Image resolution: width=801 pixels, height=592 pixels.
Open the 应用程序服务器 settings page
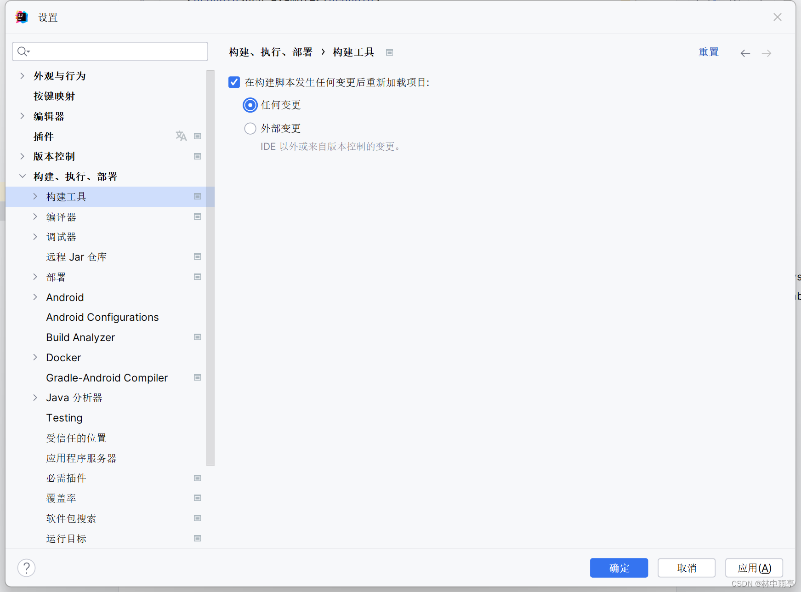81,458
